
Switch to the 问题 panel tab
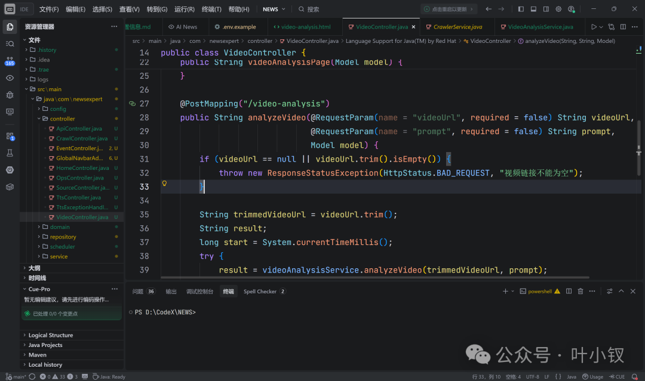click(x=143, y=291)
